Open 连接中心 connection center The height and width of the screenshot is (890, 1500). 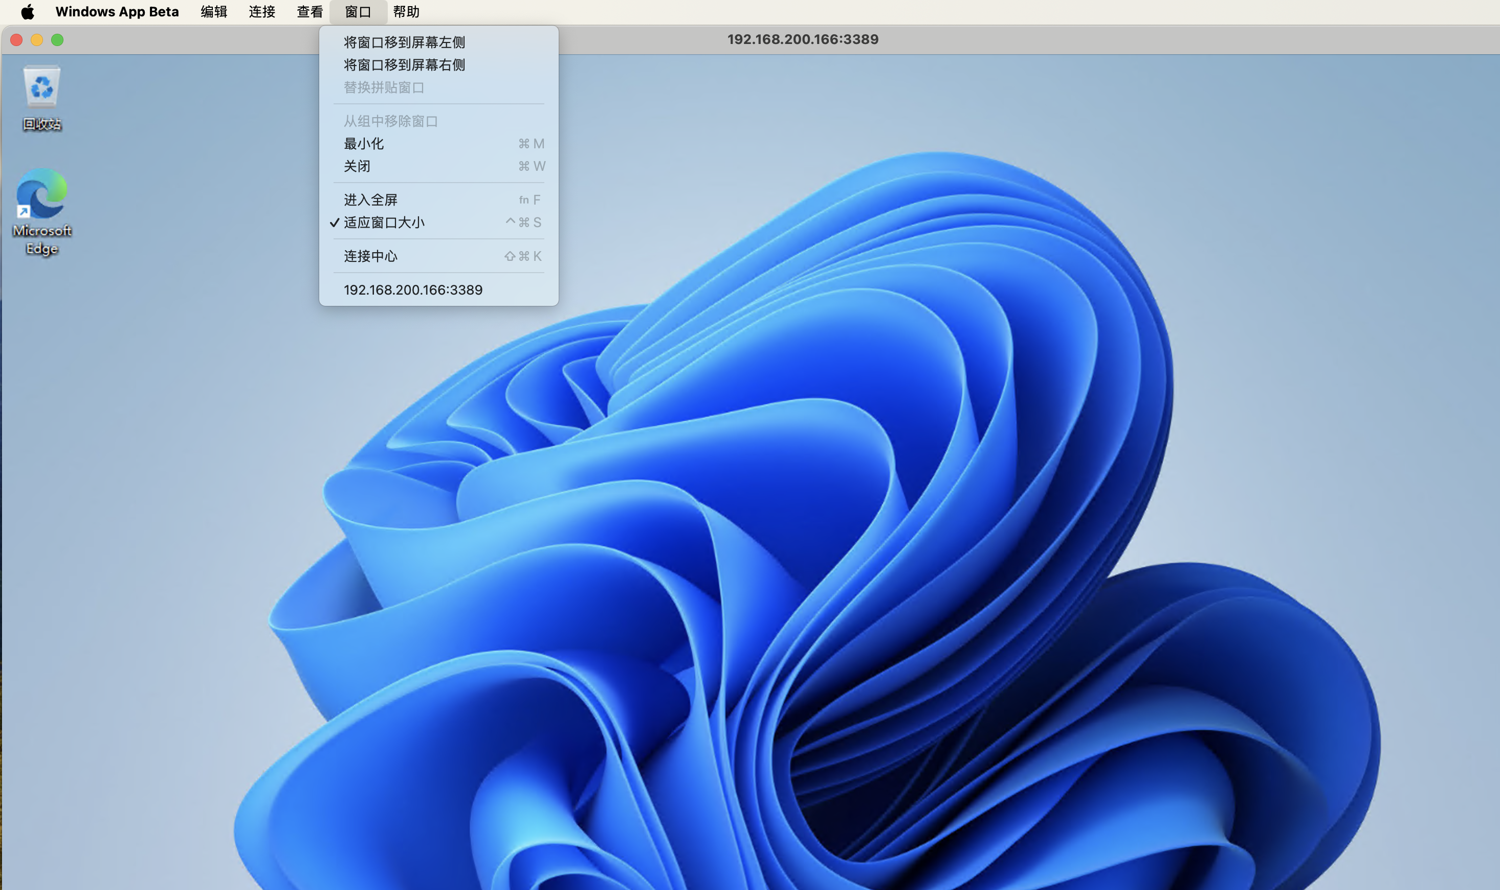click(x=370, y=256)
